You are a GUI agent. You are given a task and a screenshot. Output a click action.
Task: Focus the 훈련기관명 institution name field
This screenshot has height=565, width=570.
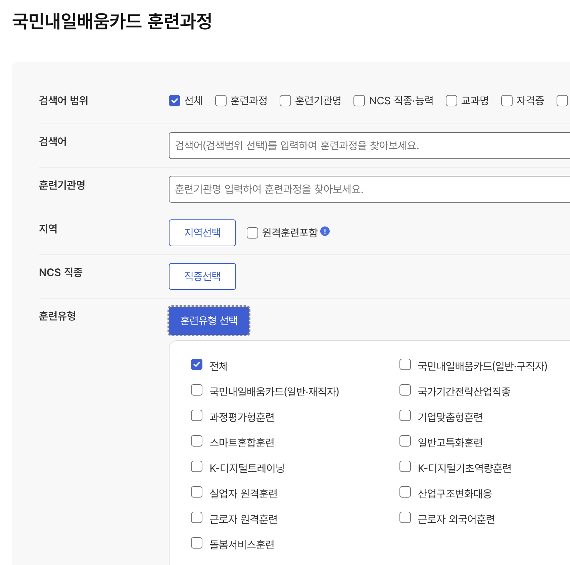coord(369,189)
